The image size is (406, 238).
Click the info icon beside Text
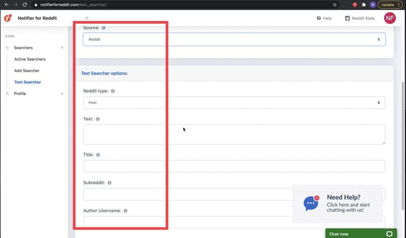coord(98,119)
